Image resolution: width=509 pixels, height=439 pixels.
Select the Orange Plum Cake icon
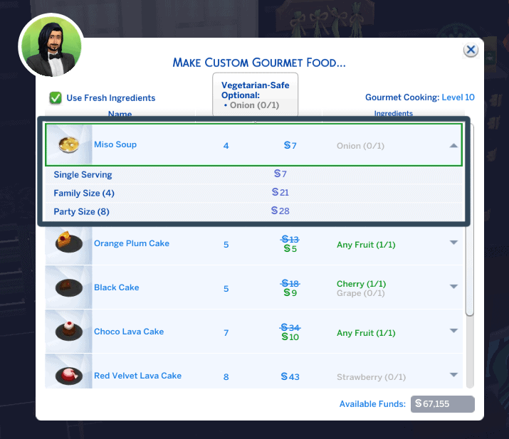tap(69, 244)
